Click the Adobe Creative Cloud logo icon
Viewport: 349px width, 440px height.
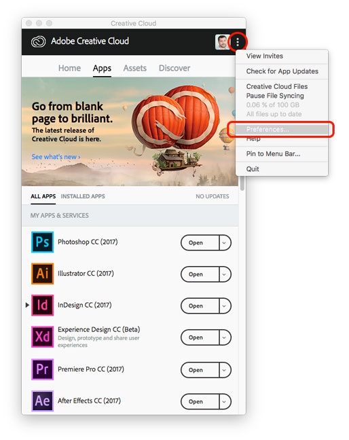[39, 42]
